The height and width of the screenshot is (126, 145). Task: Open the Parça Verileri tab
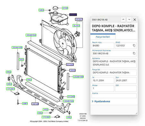[x=103, y=37]
